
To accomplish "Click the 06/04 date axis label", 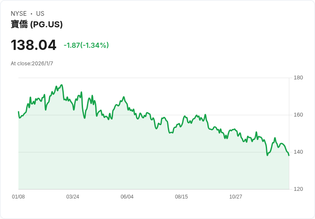I will coord(127,197).
